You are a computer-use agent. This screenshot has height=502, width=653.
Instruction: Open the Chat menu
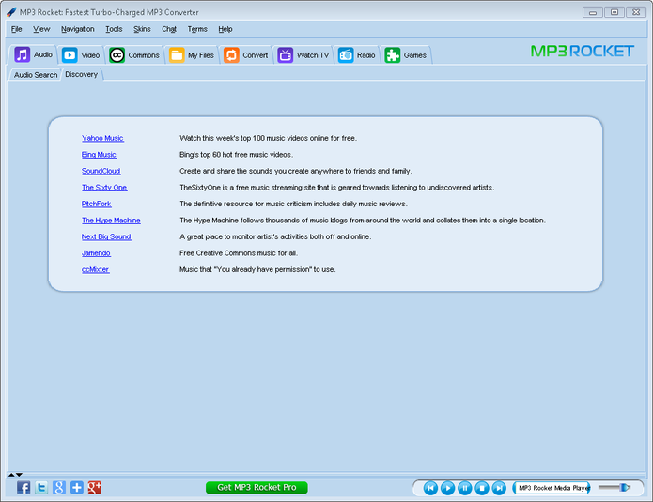click(169, 29)
